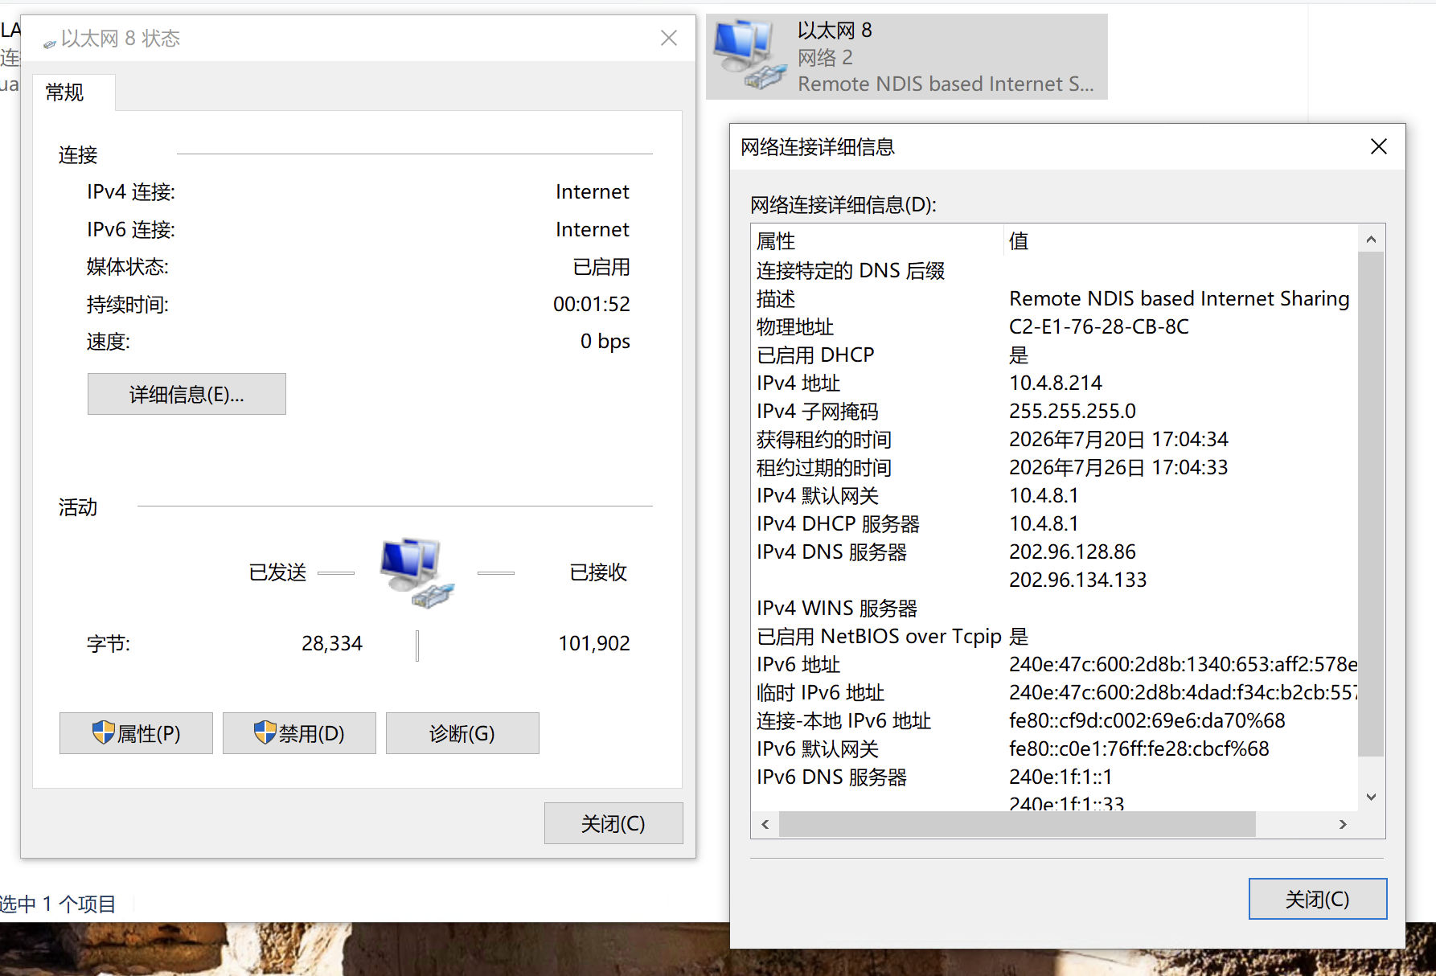Click the 属性(P) properties button
Viewport: 1436px width, 976px height.
coord(136,733)
